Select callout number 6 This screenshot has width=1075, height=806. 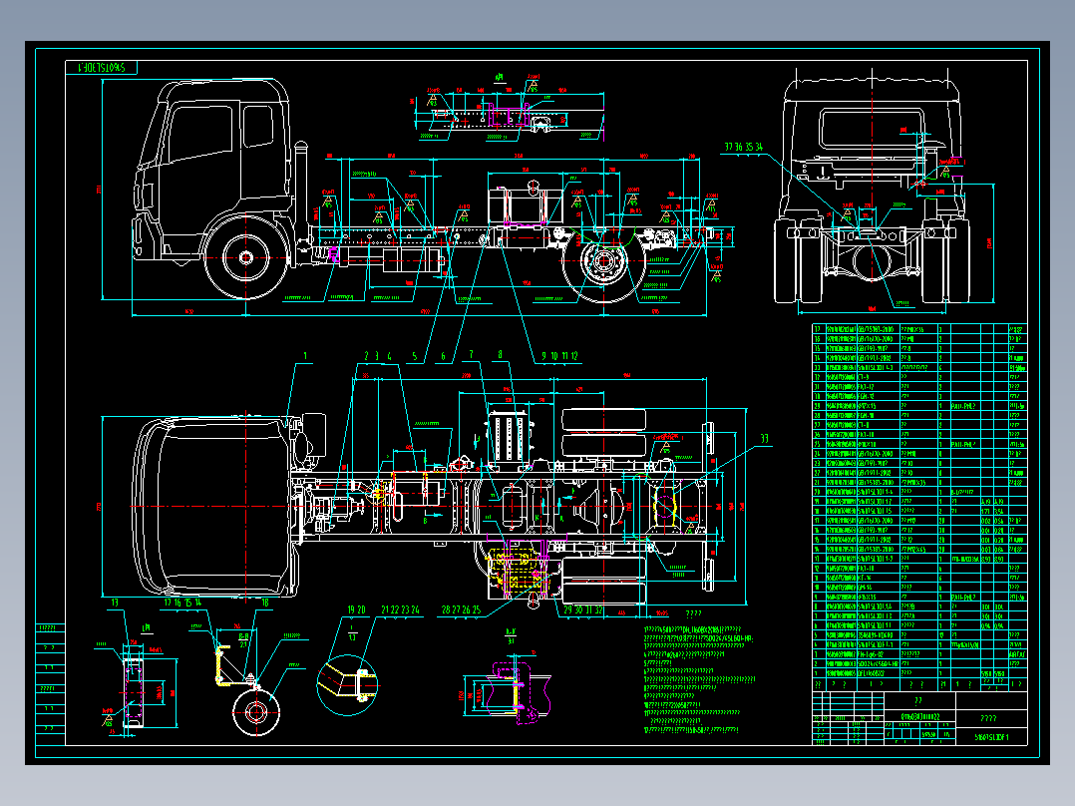coord(443,357)
